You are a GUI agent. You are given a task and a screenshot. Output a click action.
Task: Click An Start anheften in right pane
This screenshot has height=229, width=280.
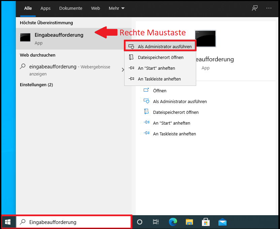pos(171,123)
